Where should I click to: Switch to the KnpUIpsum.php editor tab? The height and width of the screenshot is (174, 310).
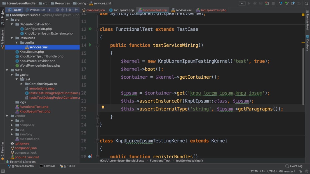(122, 10)
